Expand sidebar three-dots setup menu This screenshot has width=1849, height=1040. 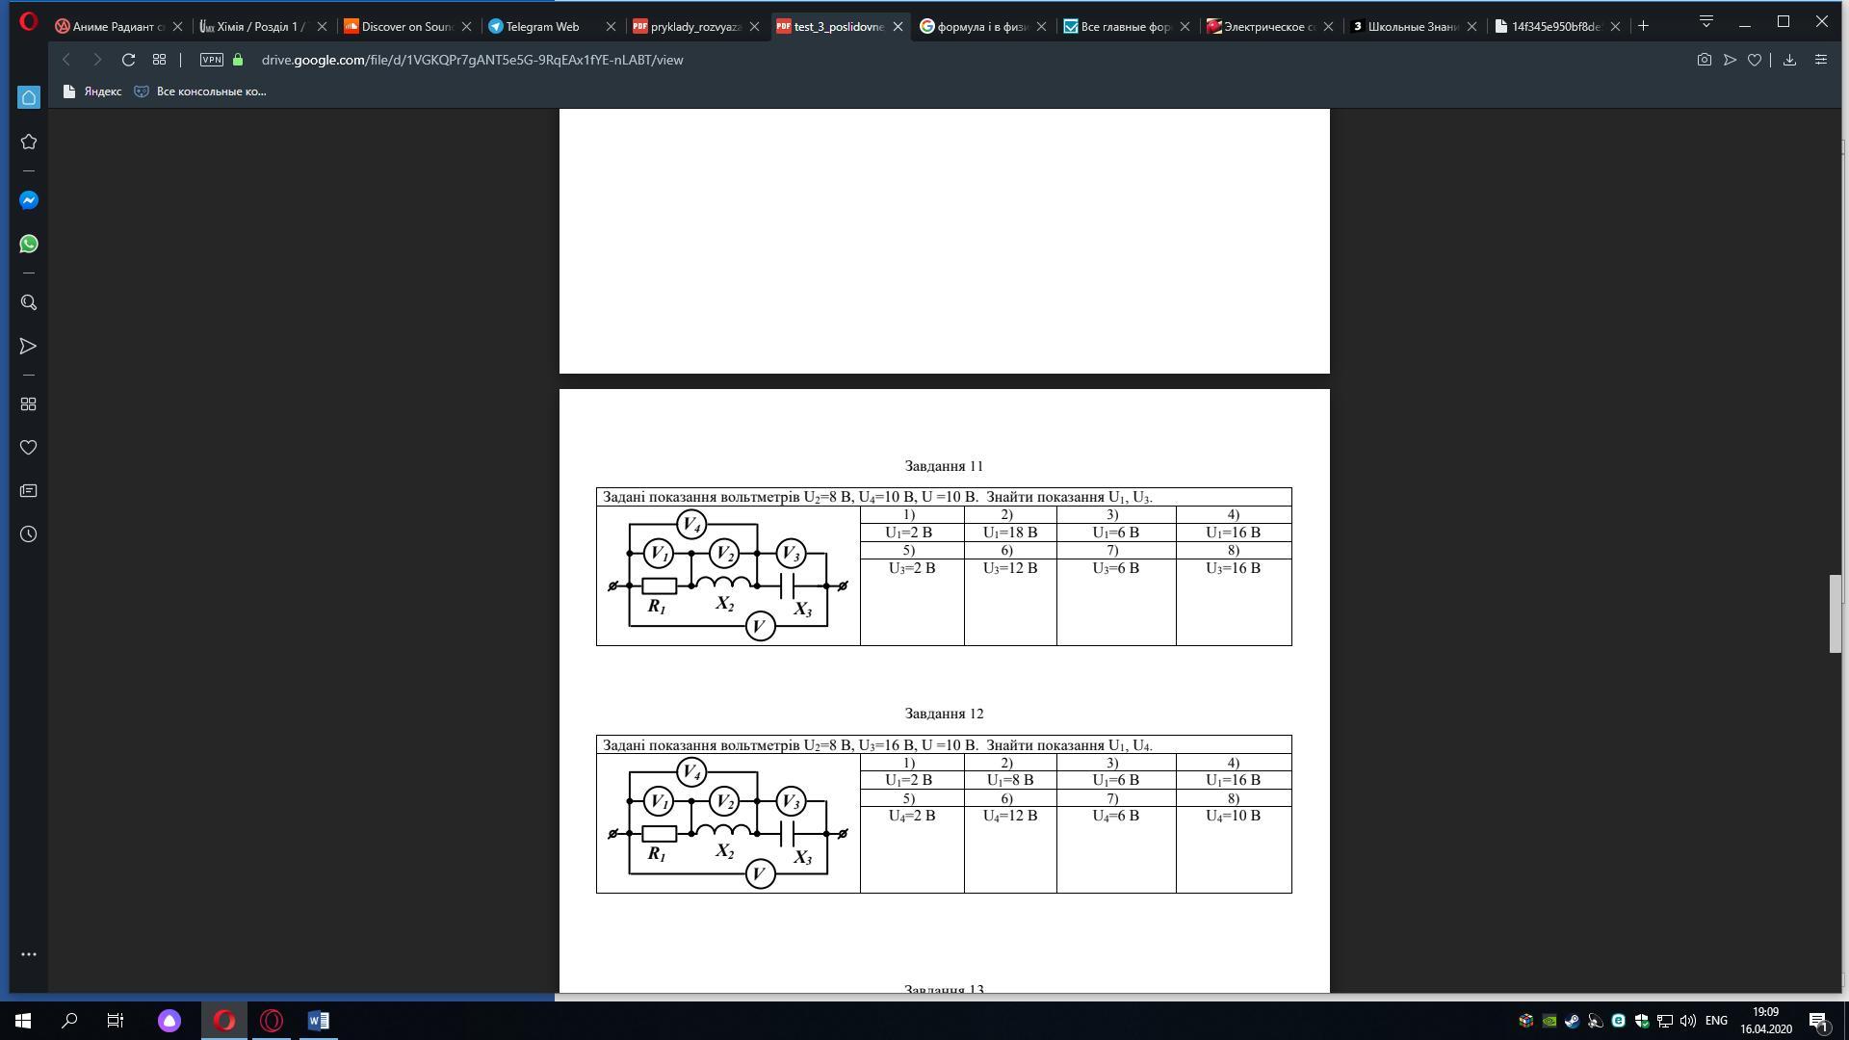click(29, 954)
